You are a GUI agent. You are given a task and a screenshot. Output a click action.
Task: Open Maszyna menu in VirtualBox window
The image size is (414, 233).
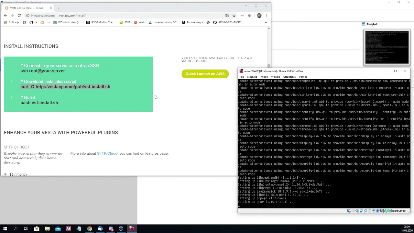(x=252, y=77)
